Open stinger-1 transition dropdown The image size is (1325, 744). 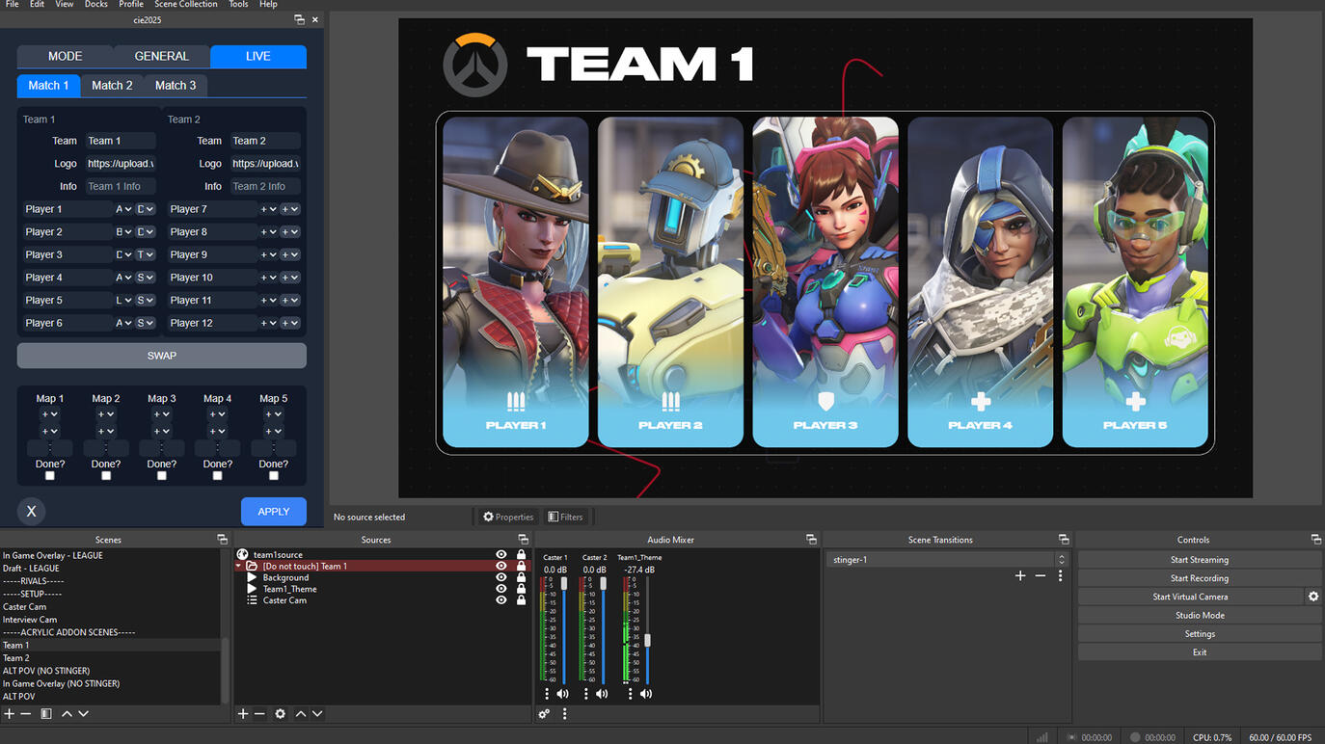click(947, 559)
